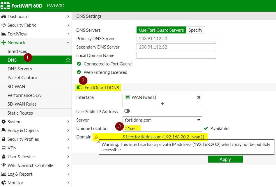Click the WiFi & Switch Controller icon

(3, 165)
